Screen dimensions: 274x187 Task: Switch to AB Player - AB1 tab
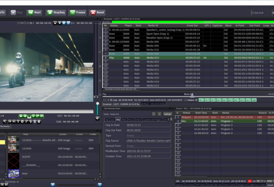153,104
